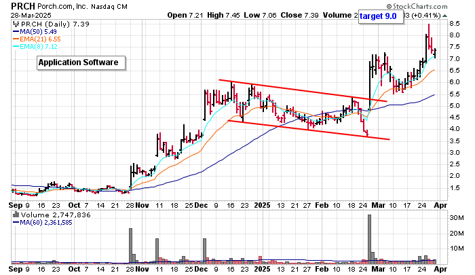
Task: Click the 1.5 price axis label
Action: [x=455, y=188]
